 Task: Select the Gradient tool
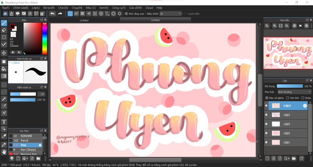[x=4, y=76]
